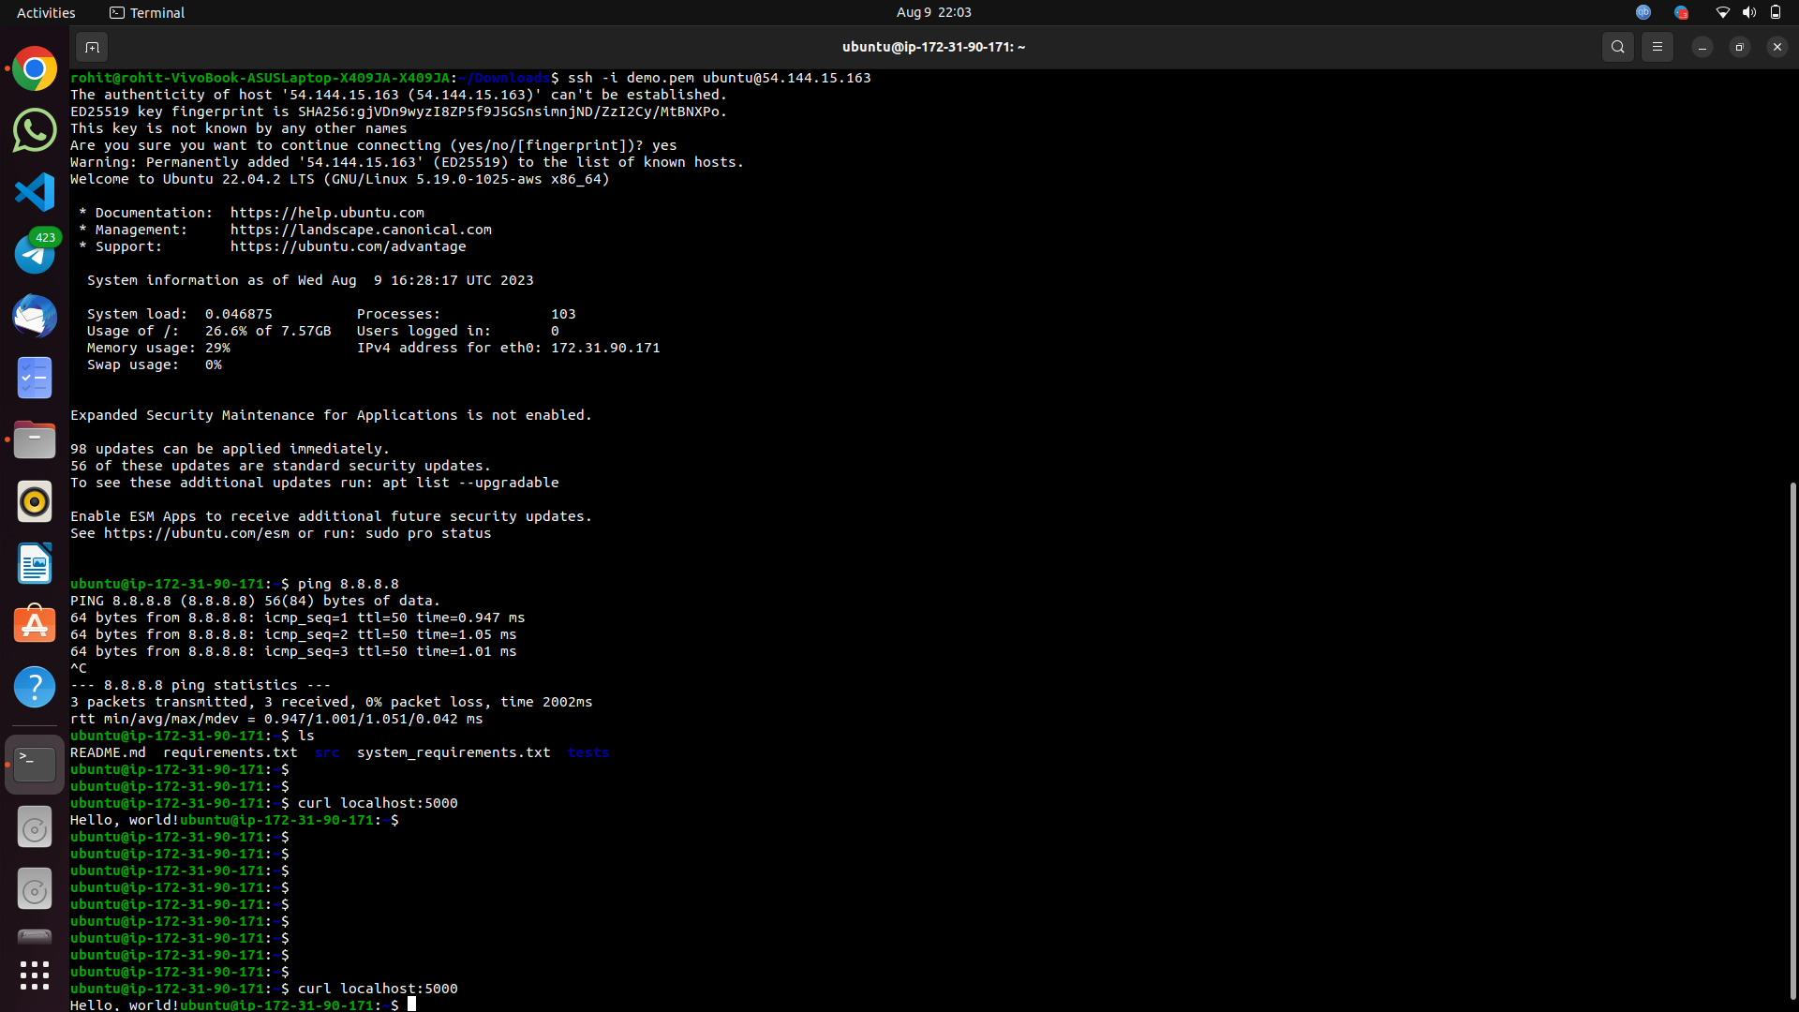
Task: Open the Terminal menu in the top bar
Action: 146,12
